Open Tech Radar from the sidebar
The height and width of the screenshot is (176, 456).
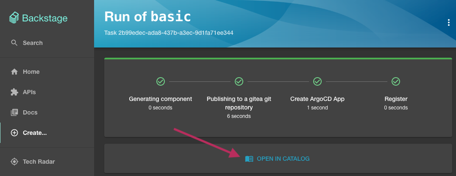click(39, 162)
